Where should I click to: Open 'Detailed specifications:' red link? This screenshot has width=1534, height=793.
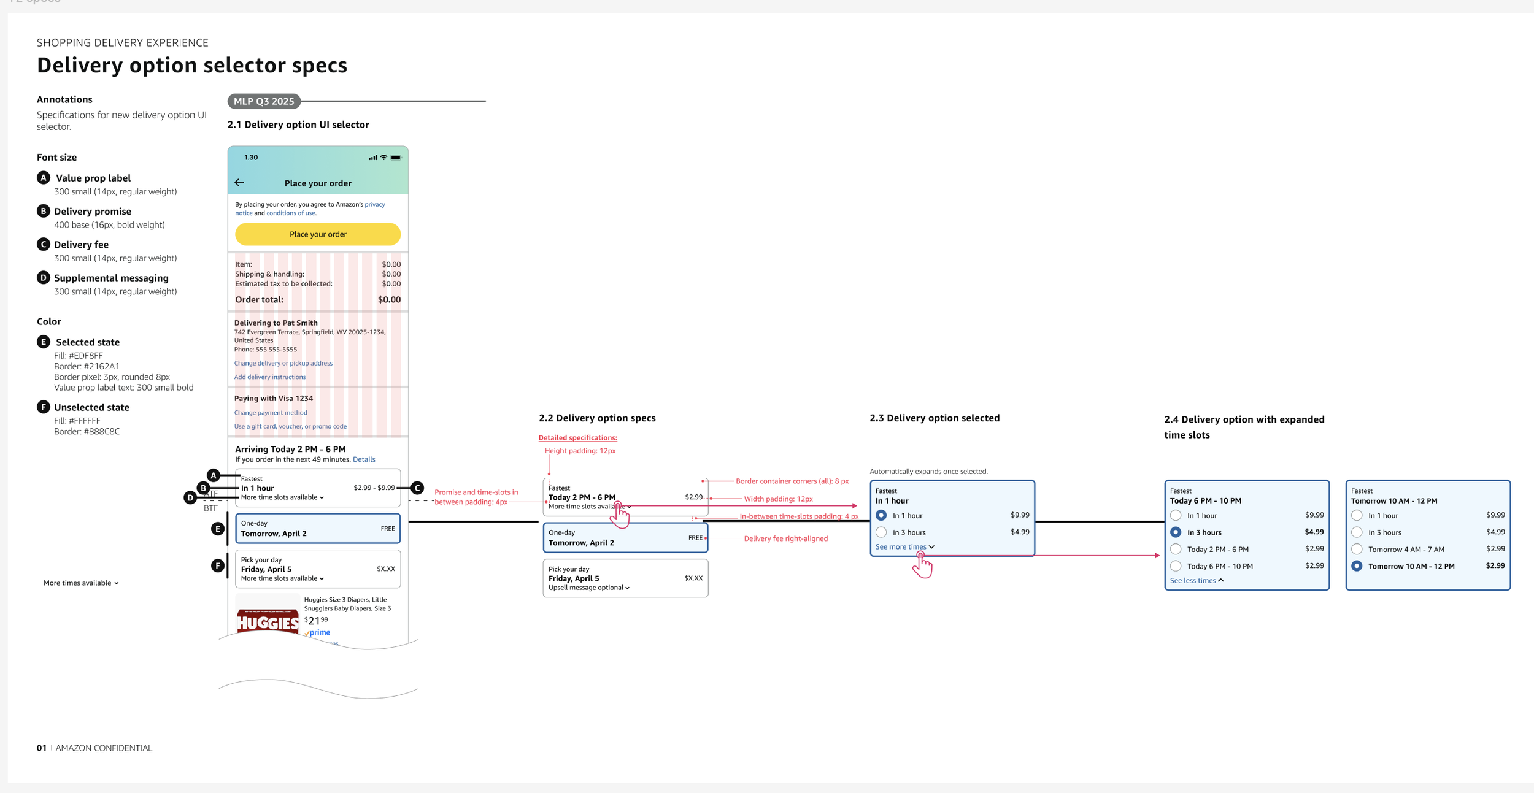pos(577,438)
